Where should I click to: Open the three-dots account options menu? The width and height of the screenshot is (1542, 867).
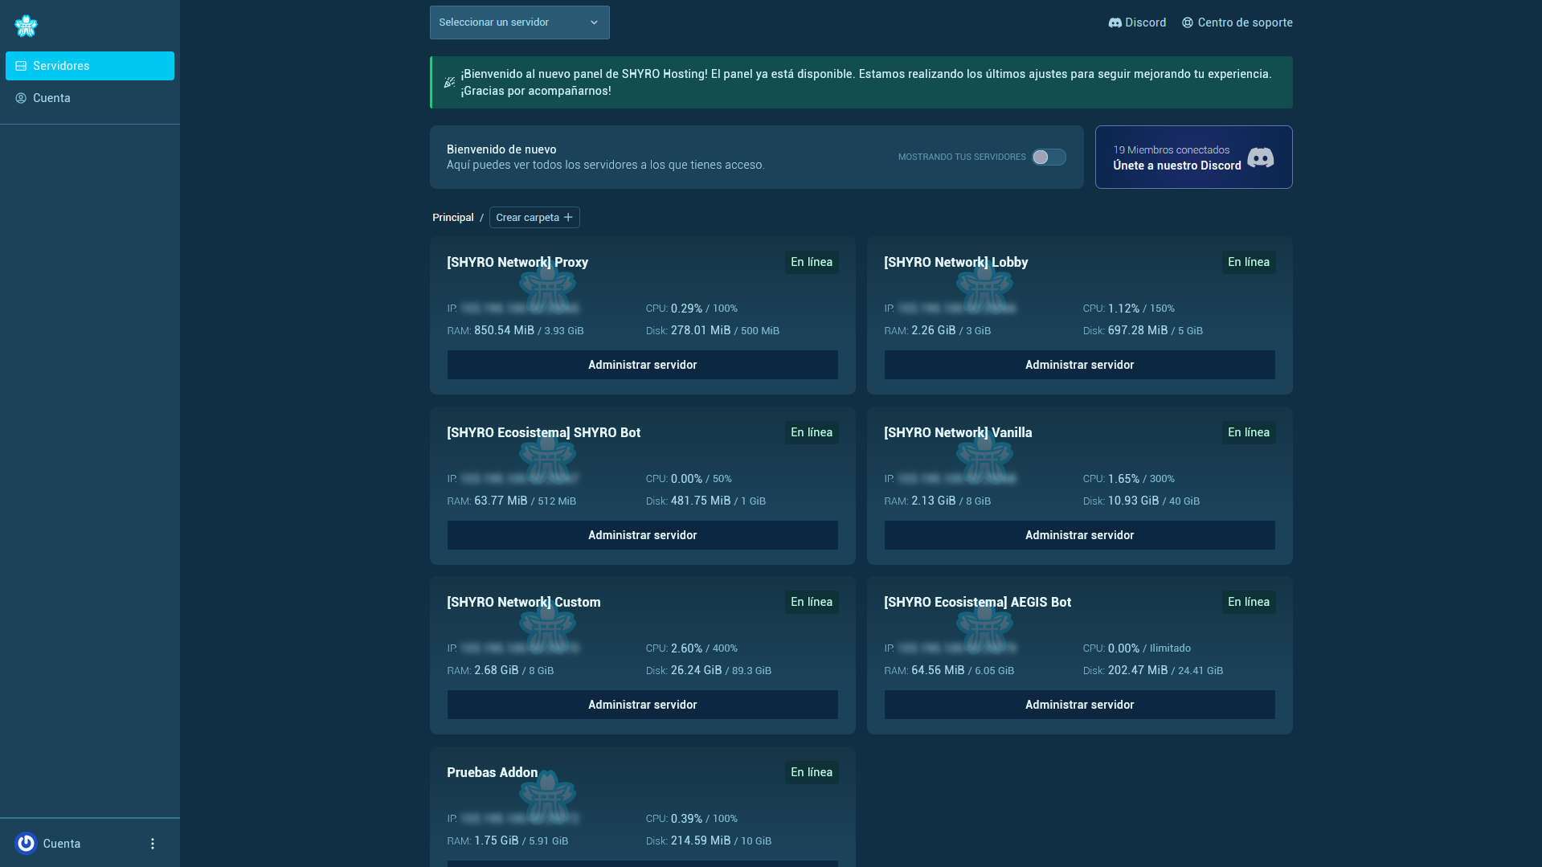(x=153, y=844)
